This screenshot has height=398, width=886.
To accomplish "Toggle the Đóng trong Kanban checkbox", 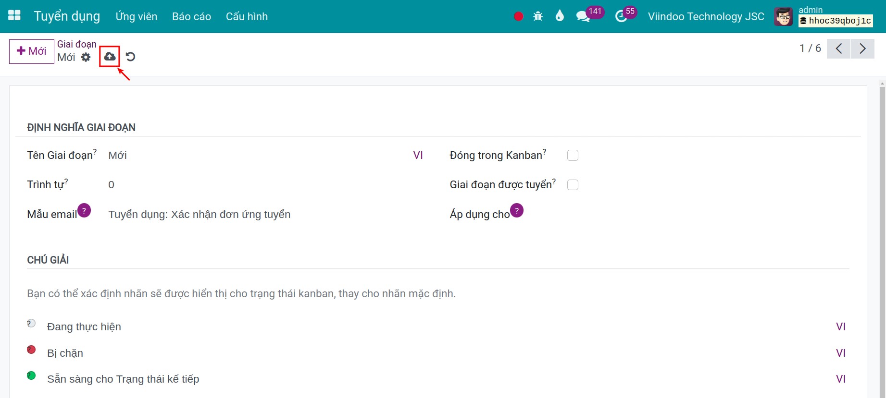I will (x=573, y=156).
